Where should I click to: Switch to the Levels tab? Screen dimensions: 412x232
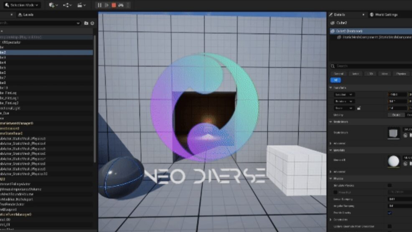[28, 15]
